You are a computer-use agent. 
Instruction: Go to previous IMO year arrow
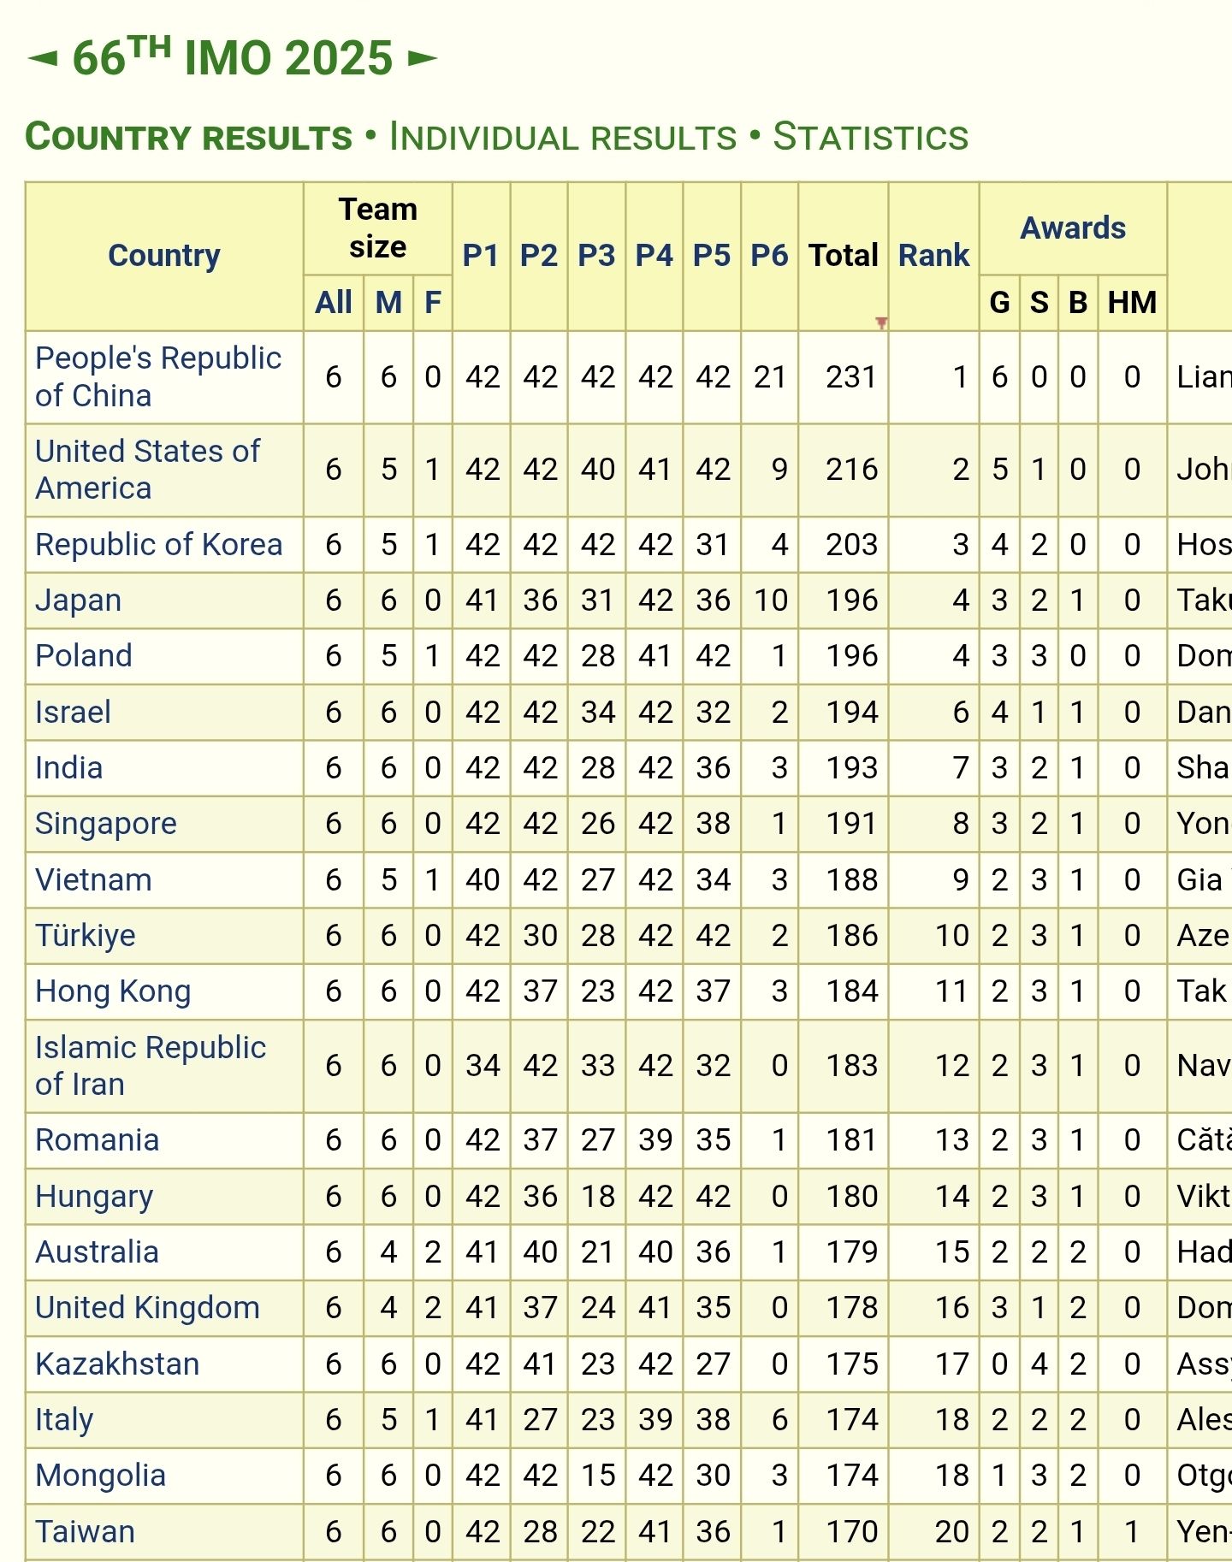[43, 59]
